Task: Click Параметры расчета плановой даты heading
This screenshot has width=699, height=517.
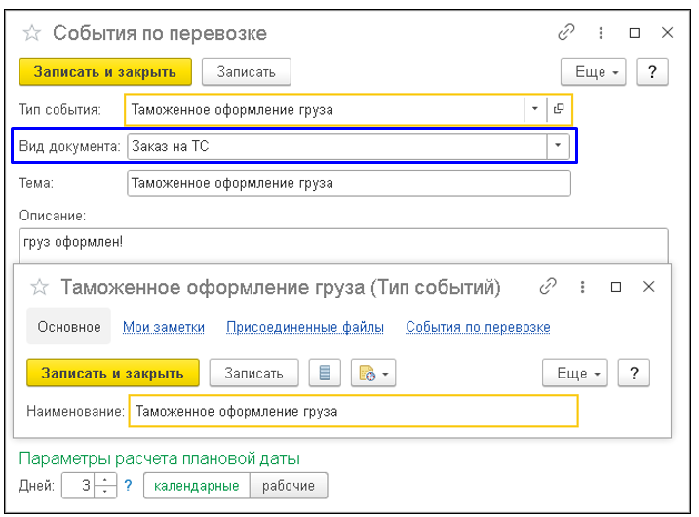Action: click(x=160, y=458)
